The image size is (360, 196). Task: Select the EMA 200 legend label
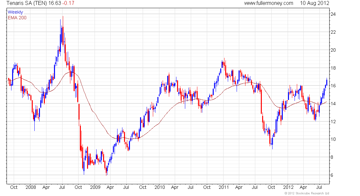(x=17, y=18)
